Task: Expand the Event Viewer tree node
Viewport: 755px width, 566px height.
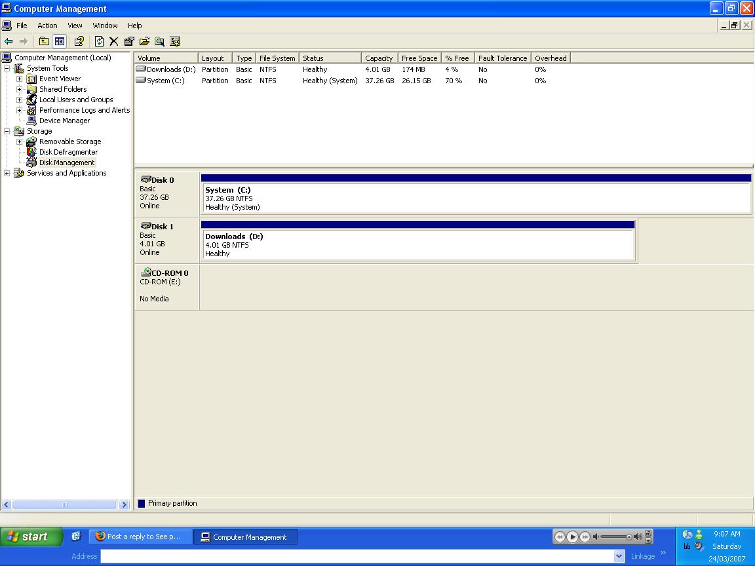Action: (20, 79)
